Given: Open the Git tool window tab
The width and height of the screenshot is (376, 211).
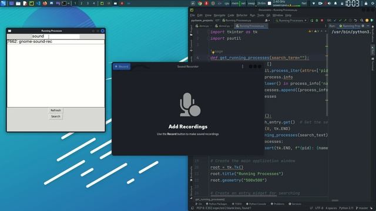Looking at the screenshot, I should 199,204.
